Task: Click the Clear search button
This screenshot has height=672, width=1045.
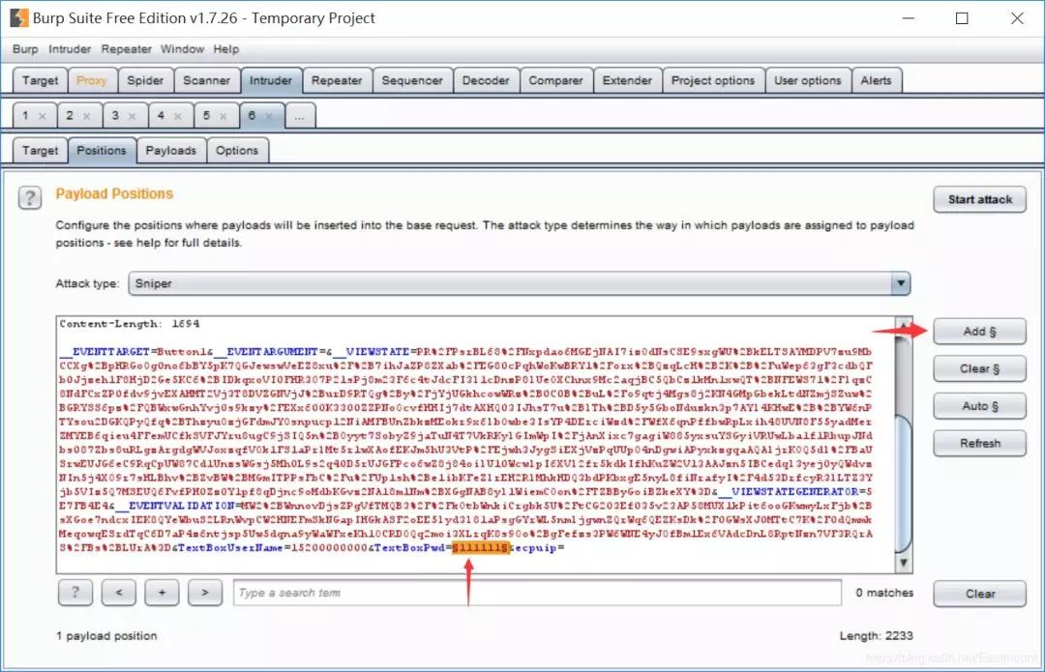Action: [x=979, y=594]
